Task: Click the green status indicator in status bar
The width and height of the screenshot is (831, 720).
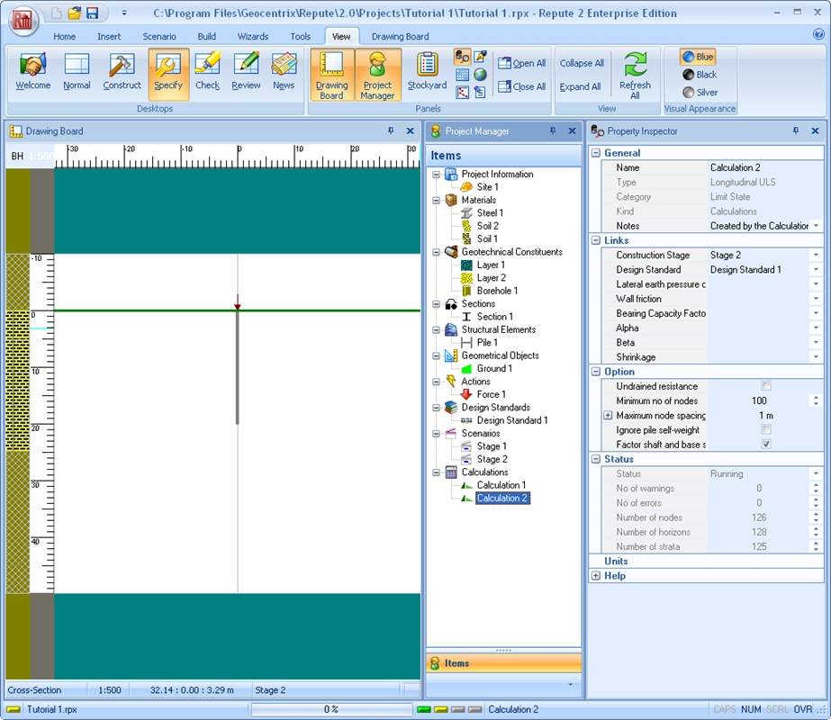Action: pyautogui.click(x=423, y=709)
